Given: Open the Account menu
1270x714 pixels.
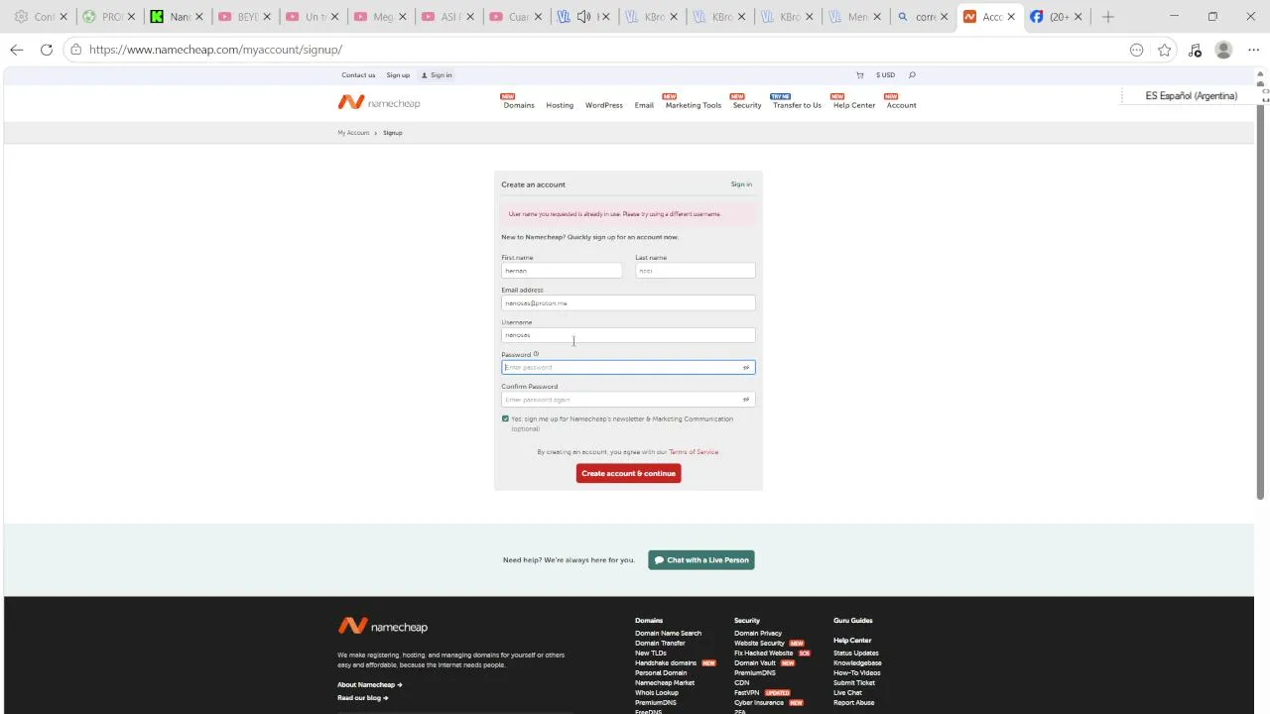Looking at the screenshot, I should (901, 105).
